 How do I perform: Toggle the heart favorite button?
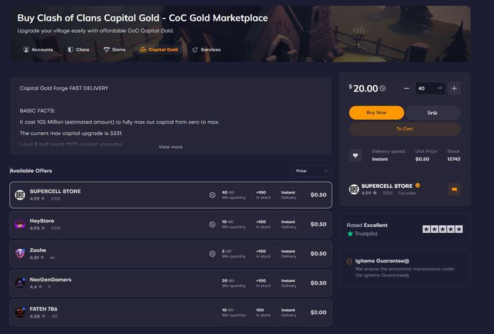(356, 156)
